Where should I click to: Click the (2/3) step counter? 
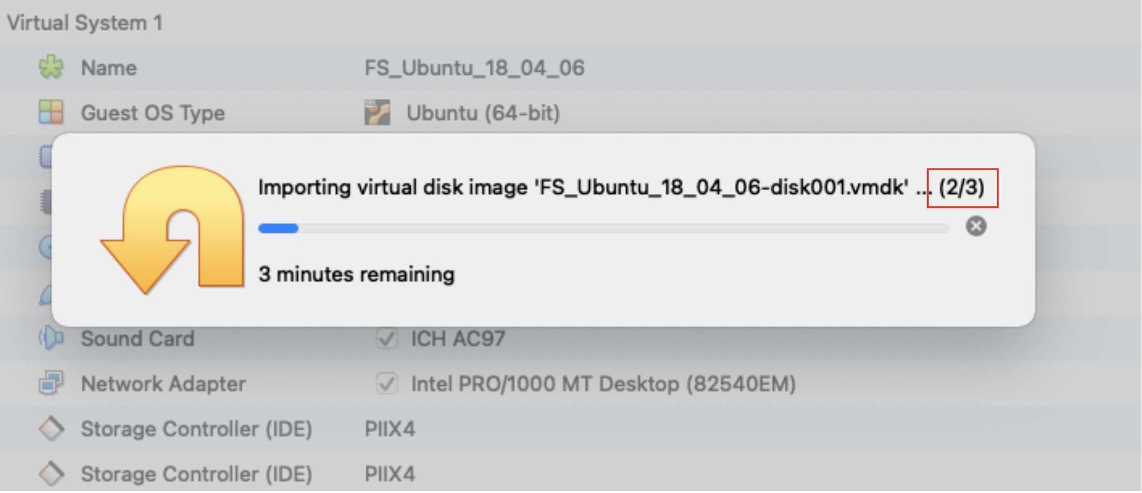pos(962,187)
